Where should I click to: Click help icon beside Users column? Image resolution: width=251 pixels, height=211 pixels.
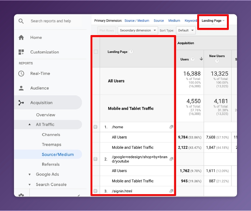coord(193,59)
